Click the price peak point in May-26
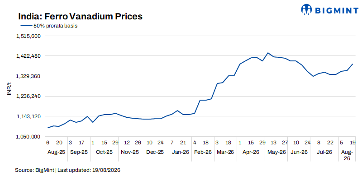 (x=268, y=53)
